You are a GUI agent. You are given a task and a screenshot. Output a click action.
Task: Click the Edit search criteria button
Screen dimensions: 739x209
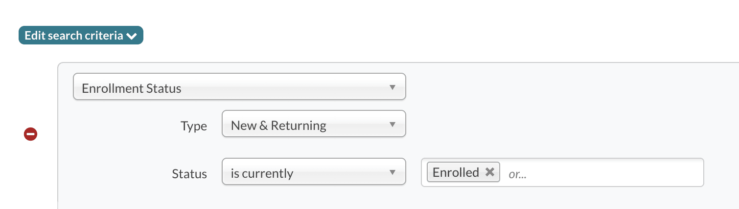81,36
